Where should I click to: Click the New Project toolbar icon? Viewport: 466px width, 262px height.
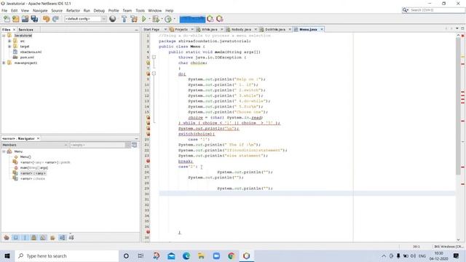click(16, 19)
